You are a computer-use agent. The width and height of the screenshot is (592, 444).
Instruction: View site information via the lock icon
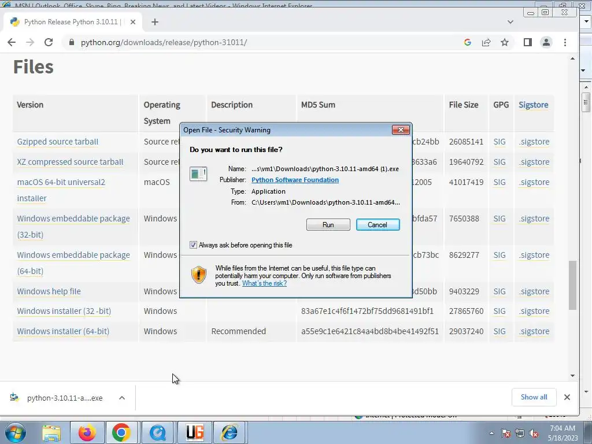point(71,42)
